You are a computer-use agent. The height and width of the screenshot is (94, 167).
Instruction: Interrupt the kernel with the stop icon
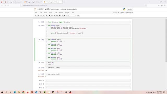[60, 16]
